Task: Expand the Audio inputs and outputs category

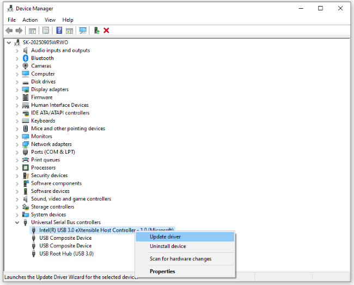Action: [x=17, y=51]
